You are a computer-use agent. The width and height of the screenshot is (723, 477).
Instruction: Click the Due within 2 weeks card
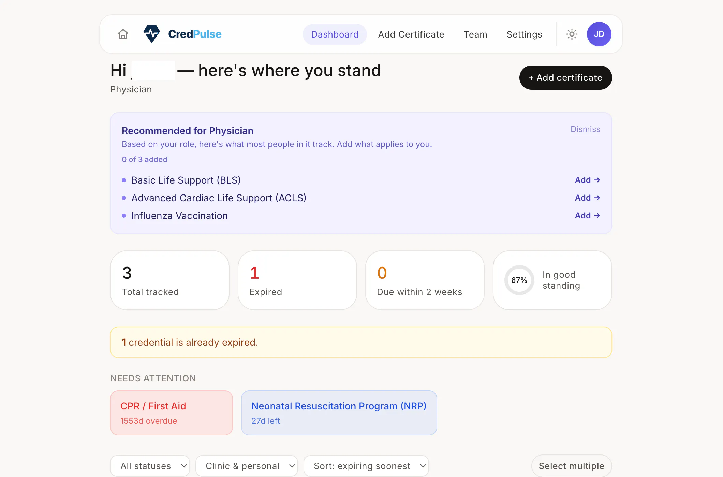(x=425, y=280)
